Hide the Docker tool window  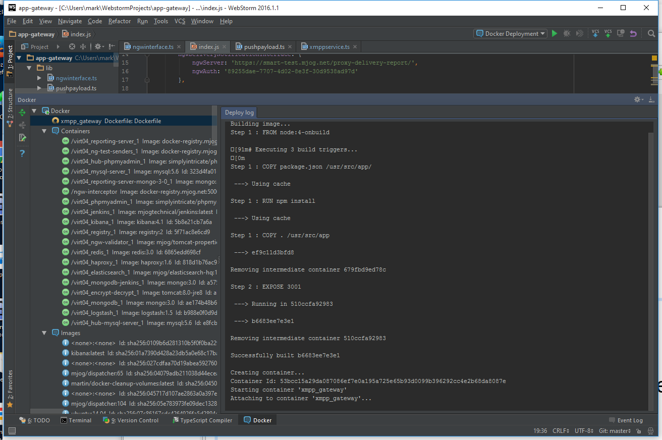pos(651,100)
